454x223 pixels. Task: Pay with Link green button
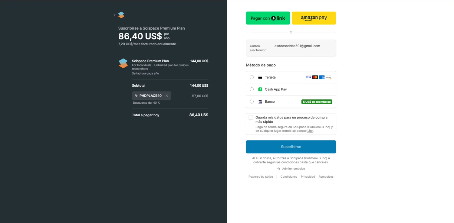(x=268, y=18)
